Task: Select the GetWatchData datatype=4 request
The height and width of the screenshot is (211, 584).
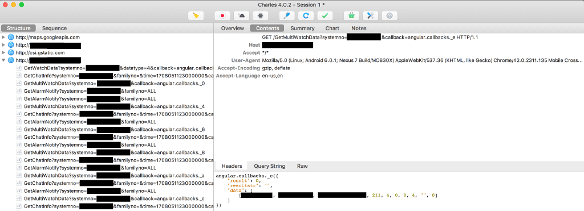Action: [x=107, y=68]
